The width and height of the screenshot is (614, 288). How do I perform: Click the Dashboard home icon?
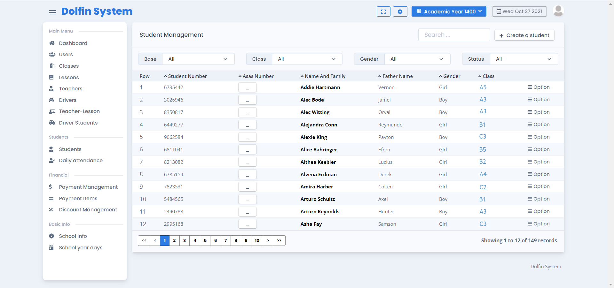tap(52, 43)
